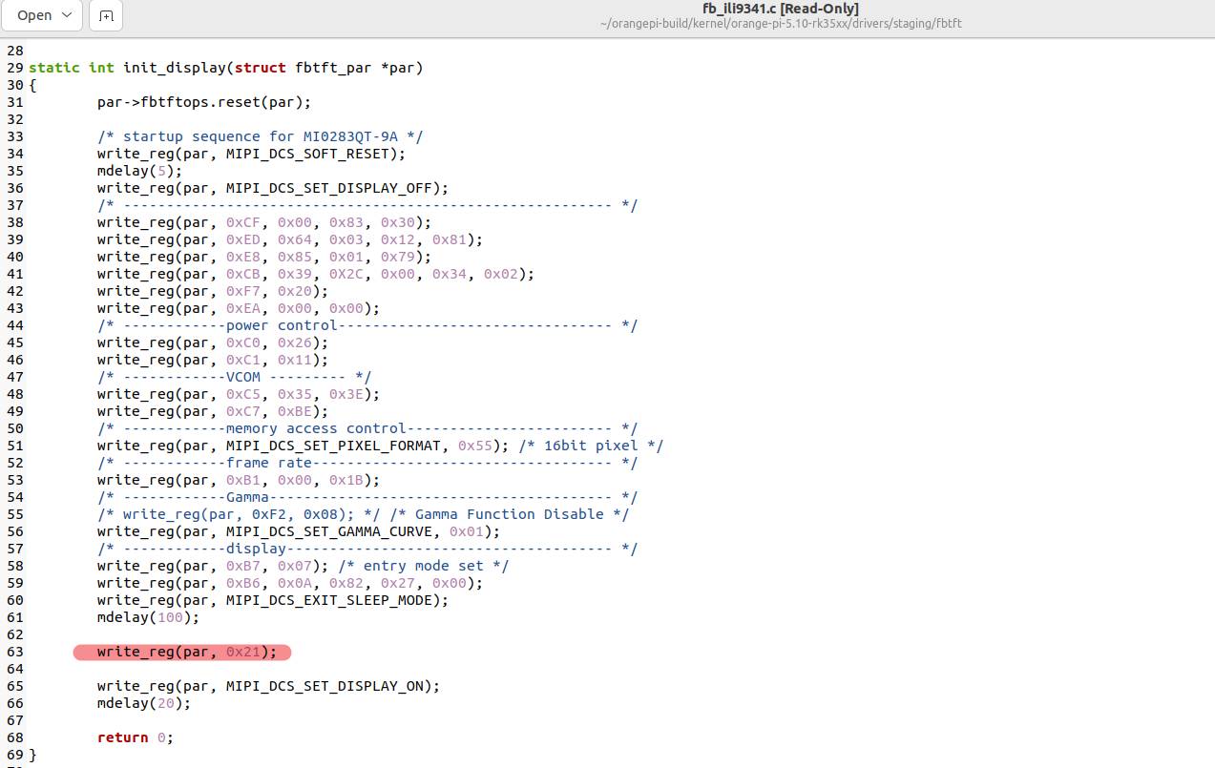Click line number 28 in the gutter

point(13,51)
